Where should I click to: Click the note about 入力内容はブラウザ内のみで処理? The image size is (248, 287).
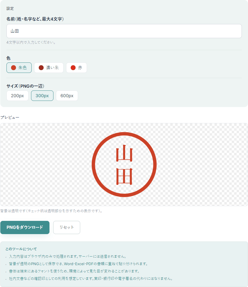click(68, 257)
